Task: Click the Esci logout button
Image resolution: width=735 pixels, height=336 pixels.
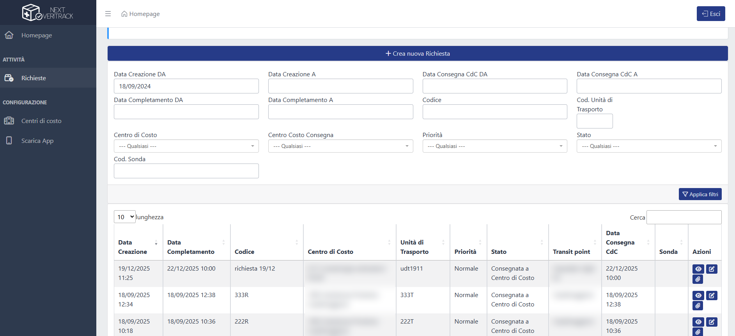Action: 711,14
